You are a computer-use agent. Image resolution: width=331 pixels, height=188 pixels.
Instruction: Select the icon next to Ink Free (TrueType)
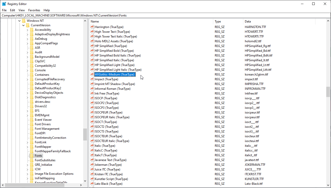click(x=92, y=93)
